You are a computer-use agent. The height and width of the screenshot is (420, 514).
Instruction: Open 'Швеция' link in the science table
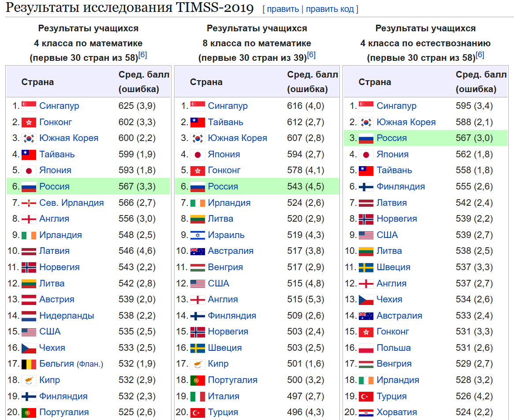click(x=393, y=267)
